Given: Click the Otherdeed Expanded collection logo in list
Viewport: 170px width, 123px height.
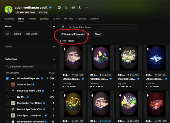Looking at the screenshot, I should [13, 78].
